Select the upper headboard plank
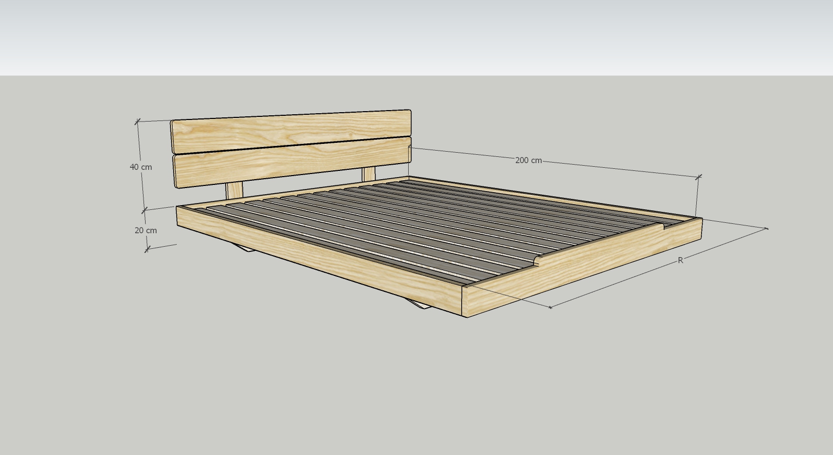 [x=291, y=131]
